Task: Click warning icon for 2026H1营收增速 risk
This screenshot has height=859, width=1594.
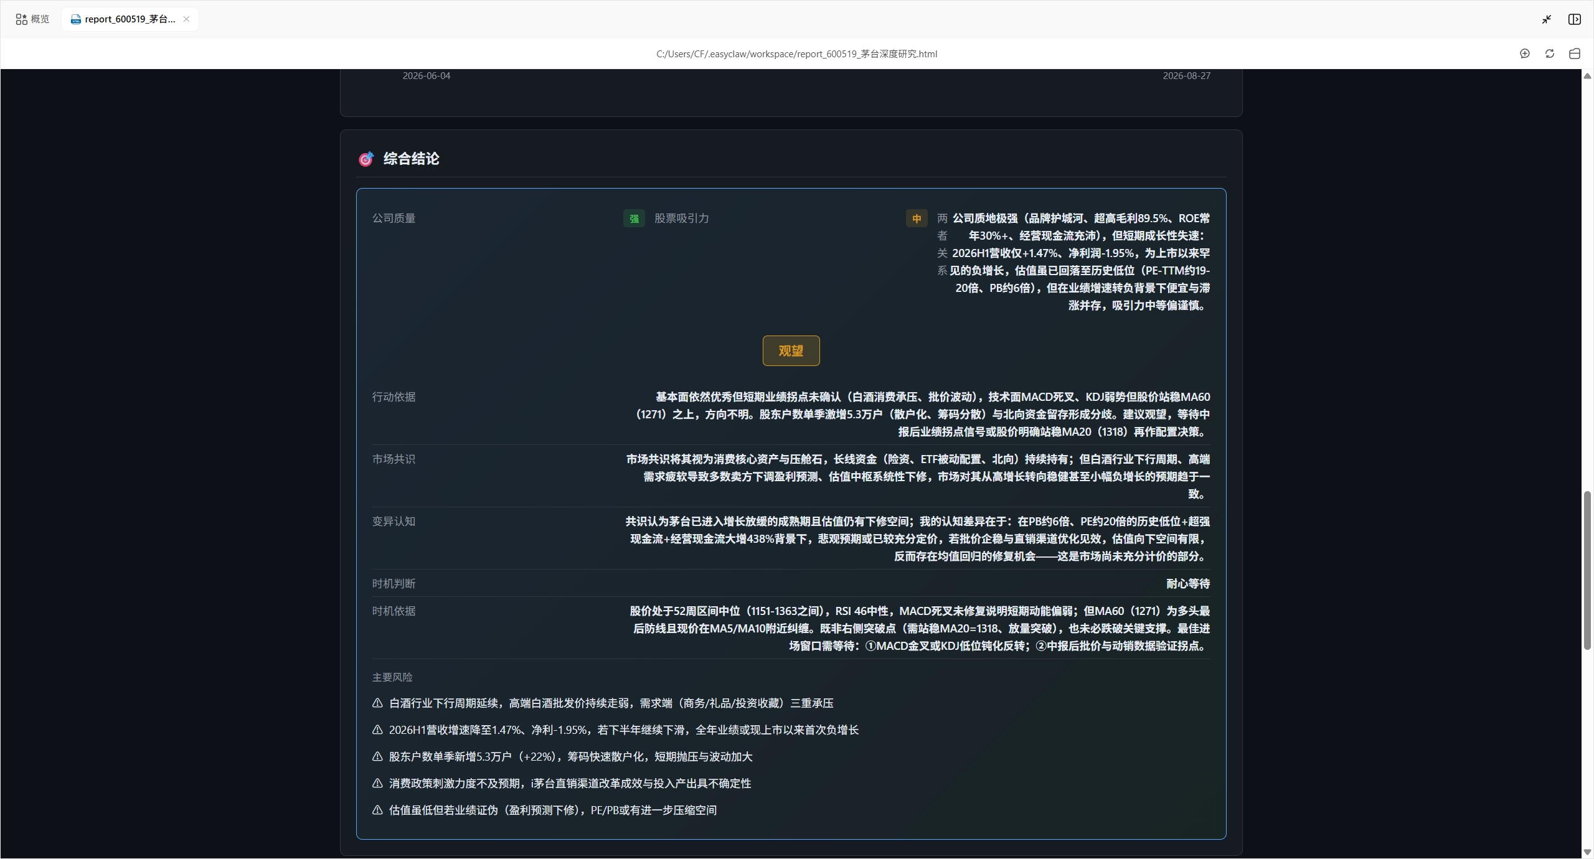Action: click(x=377, y=730)
